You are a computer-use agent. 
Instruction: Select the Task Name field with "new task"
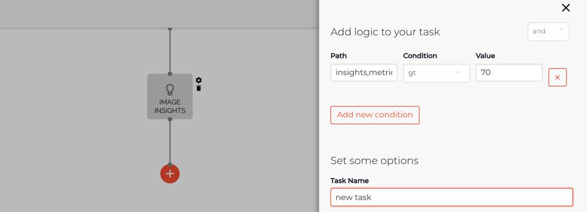pyautogui.click(x=451, y=197)
